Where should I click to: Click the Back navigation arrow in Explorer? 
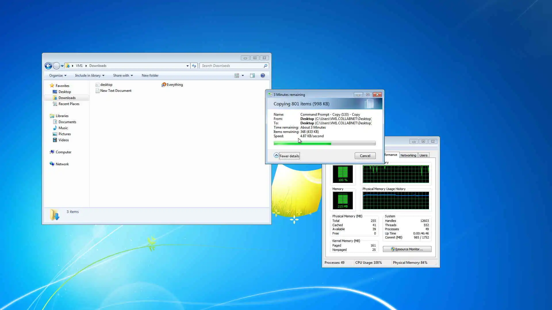tap(48, 66)
